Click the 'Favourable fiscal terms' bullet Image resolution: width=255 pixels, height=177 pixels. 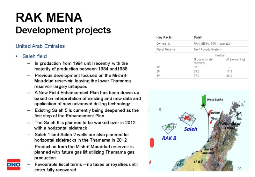click(x=86, y=167)
